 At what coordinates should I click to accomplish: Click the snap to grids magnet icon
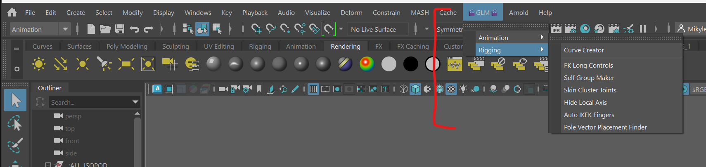click(x=256, y=29)
